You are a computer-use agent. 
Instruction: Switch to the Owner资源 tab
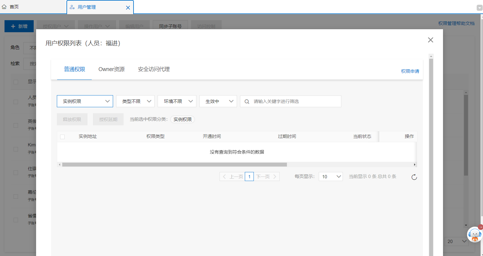112,69
